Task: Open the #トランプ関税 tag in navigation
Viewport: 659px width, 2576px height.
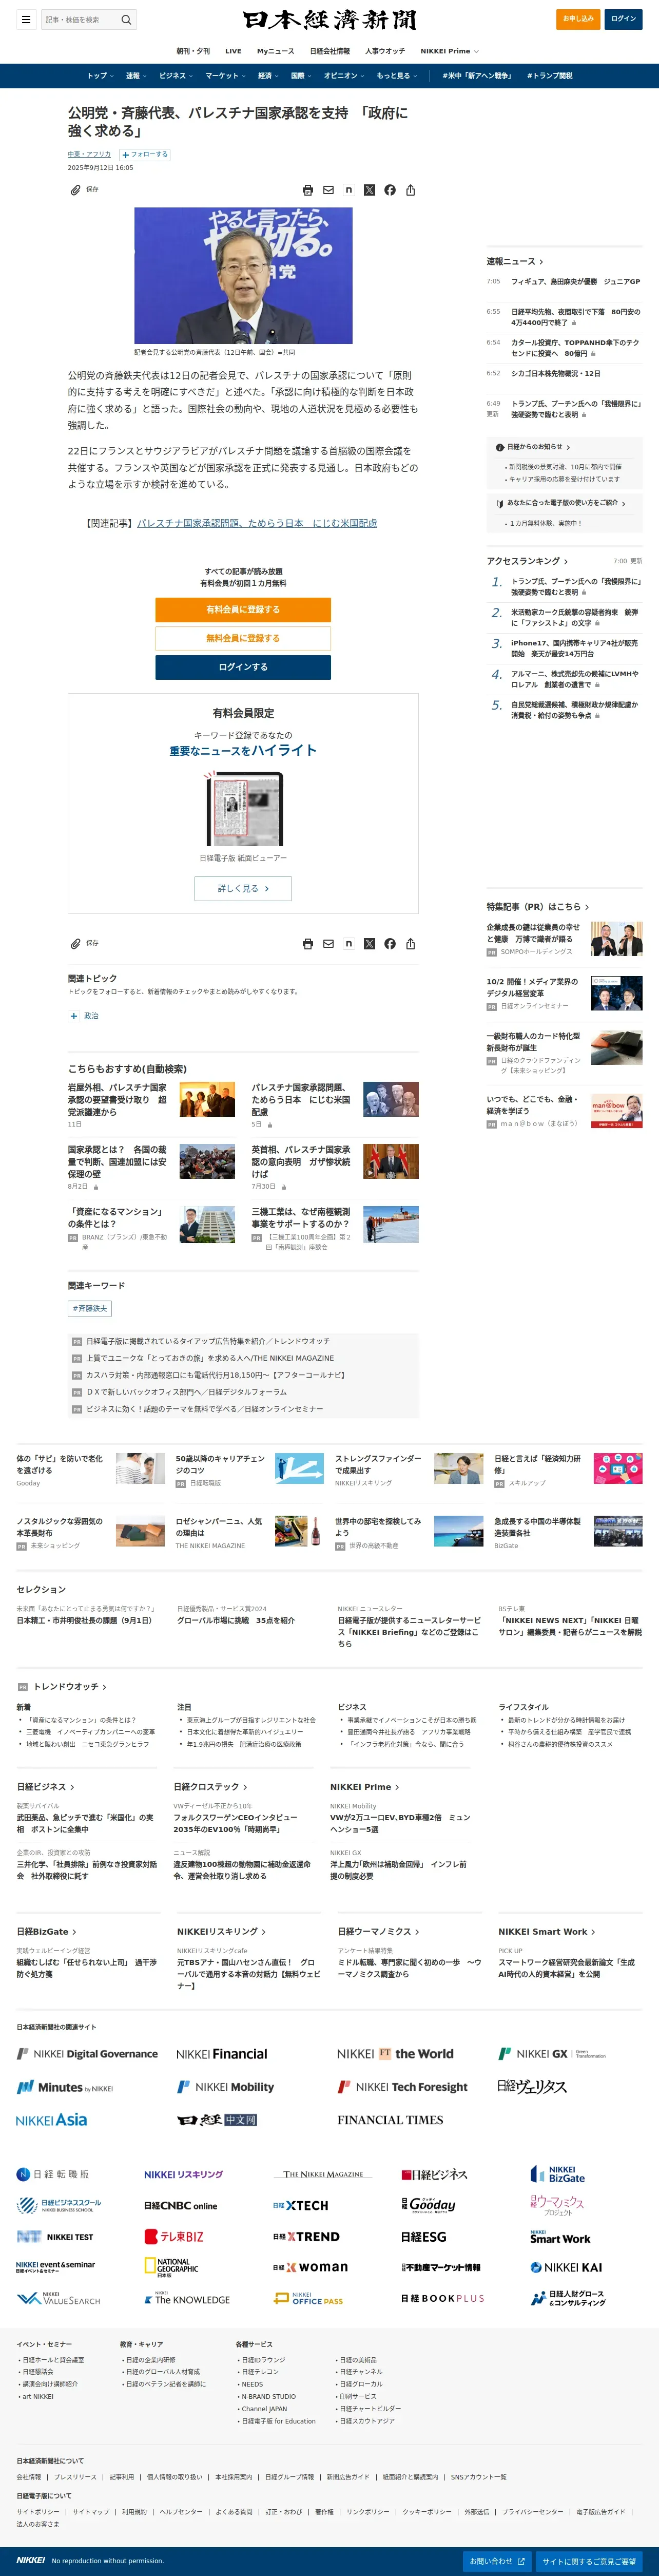Action: click(x=551, y=76)
